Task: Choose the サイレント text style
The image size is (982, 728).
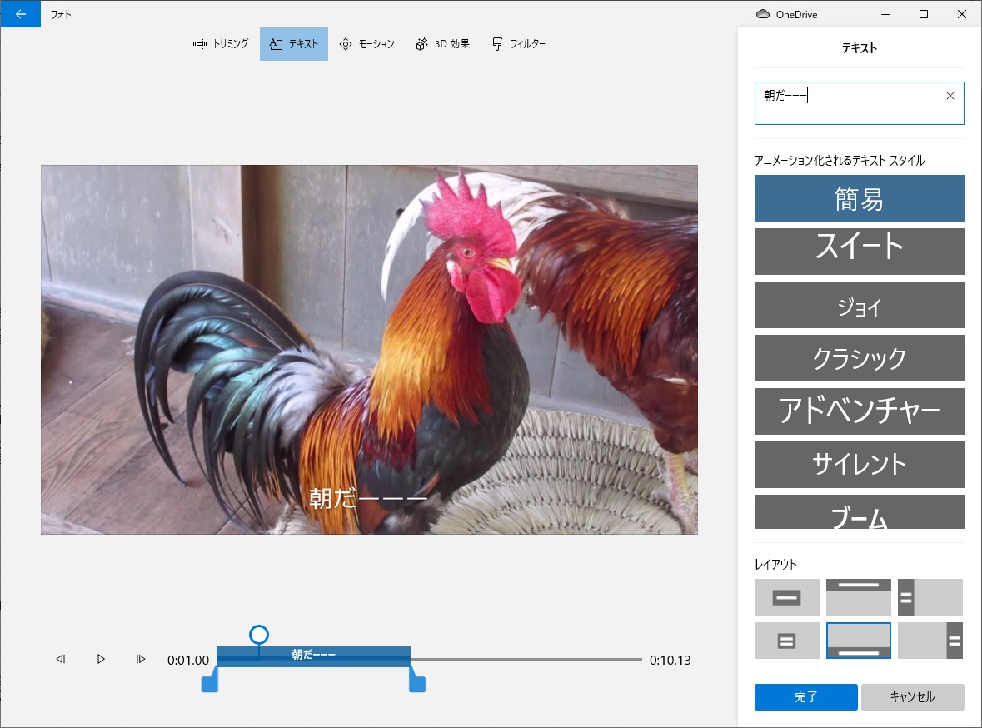Action: point(860,464)
